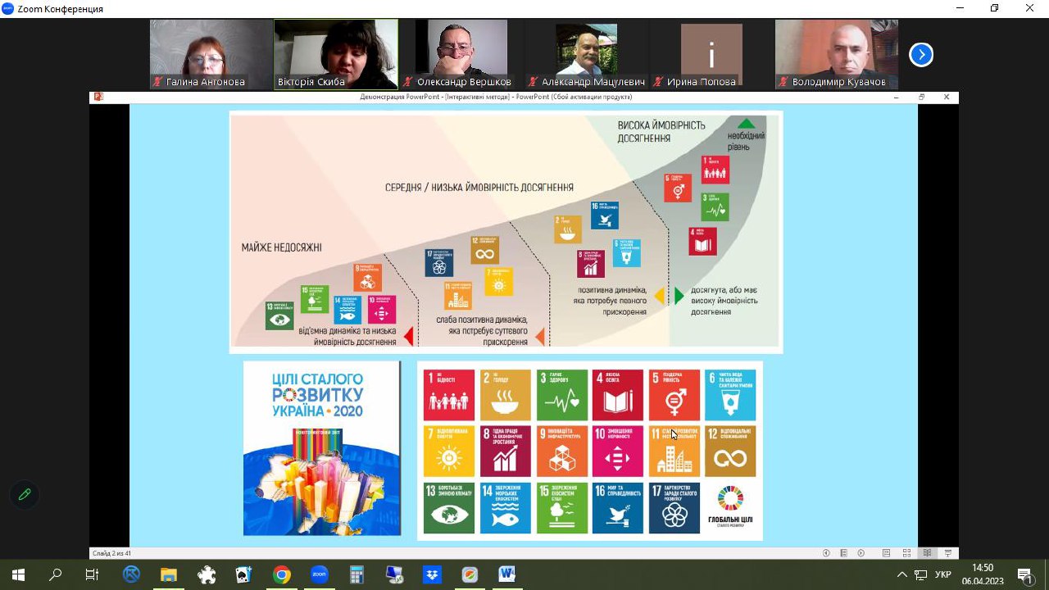
Task: Open the Solitaire cards app on taskbar
Action: [244, 574]
